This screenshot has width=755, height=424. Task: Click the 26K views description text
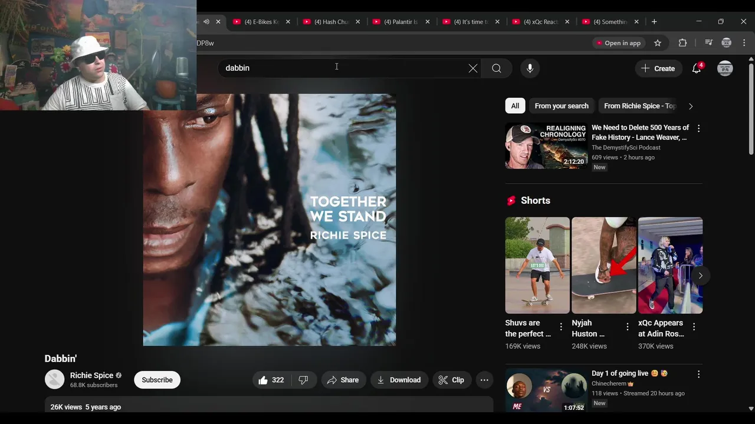(86, 407)
